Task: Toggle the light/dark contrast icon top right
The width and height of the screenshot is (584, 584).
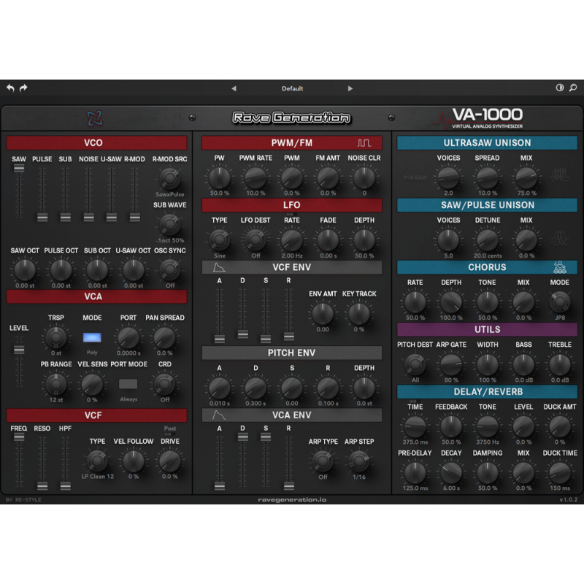Action: click(x=559, y=87)
